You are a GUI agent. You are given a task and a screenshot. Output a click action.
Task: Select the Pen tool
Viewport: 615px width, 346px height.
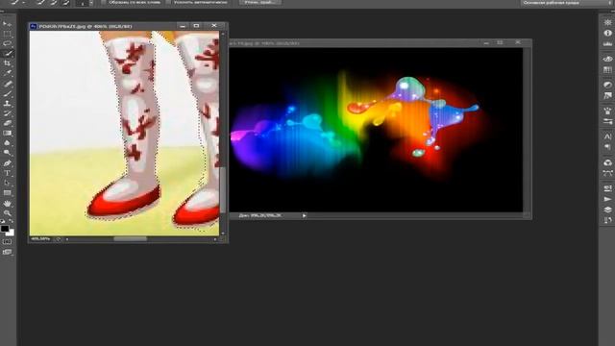7,163
